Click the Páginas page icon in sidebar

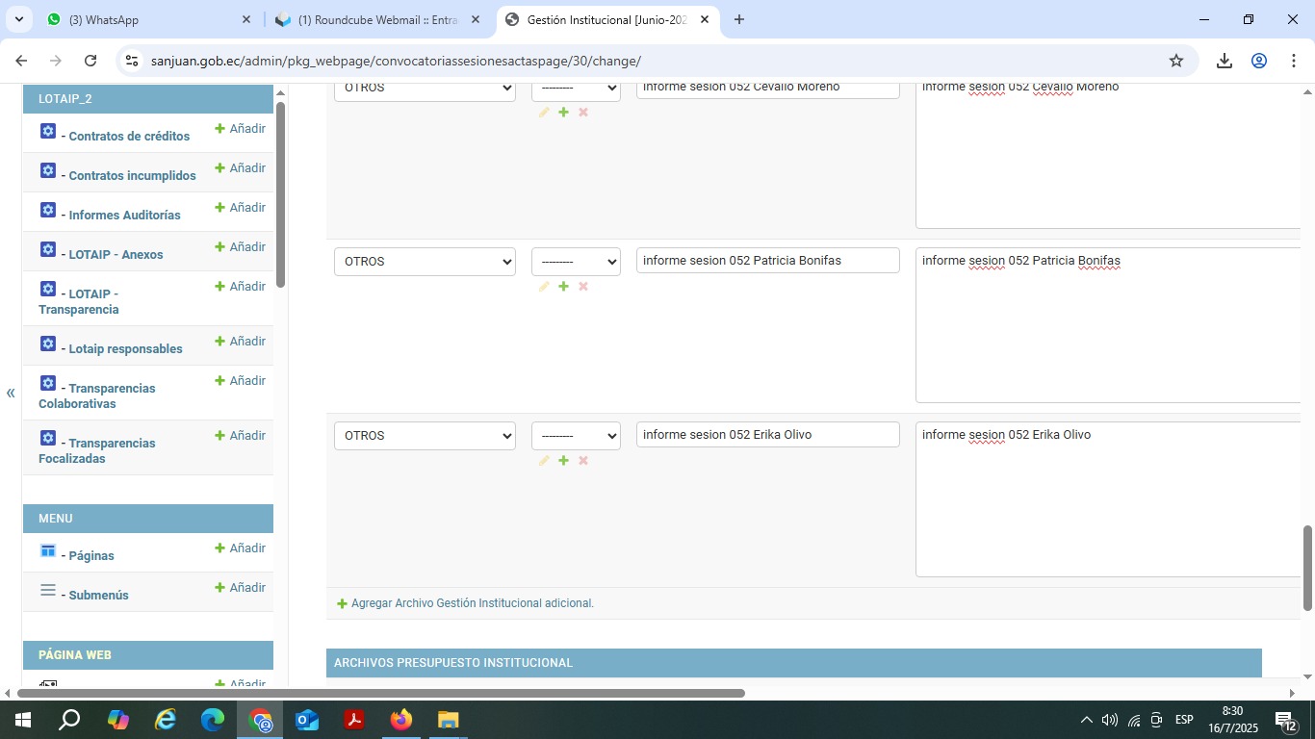click(48, 550)
